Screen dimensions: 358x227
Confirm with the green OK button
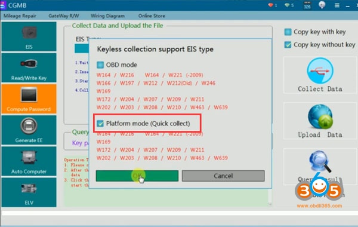point(137,176)
